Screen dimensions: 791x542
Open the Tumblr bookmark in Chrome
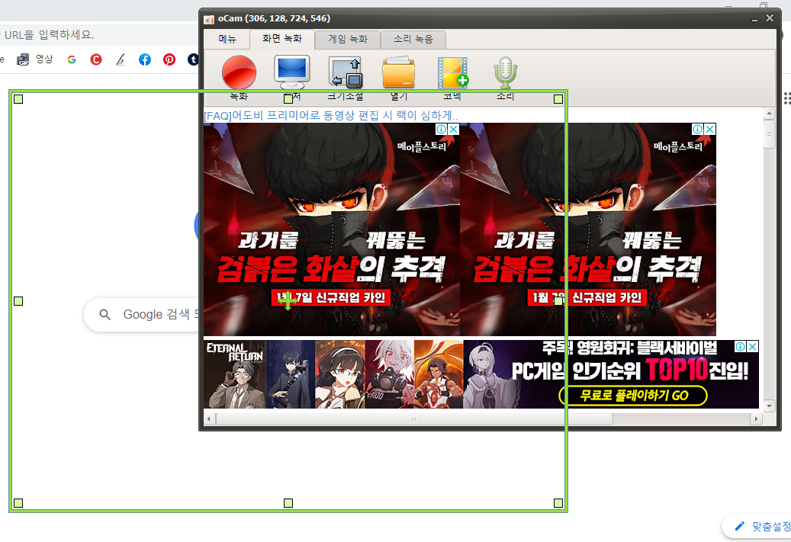193,59
